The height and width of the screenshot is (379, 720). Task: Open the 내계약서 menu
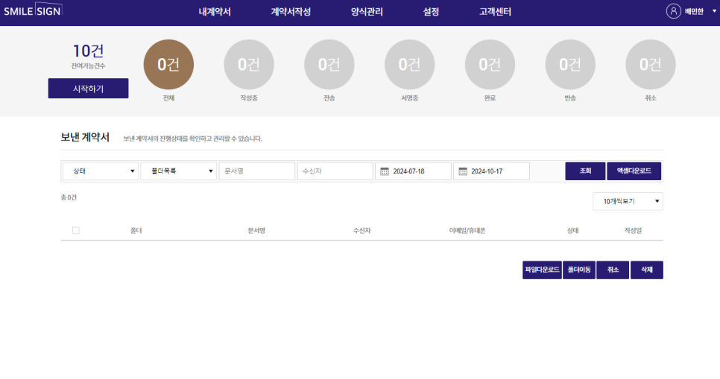[x=215, y=12]
